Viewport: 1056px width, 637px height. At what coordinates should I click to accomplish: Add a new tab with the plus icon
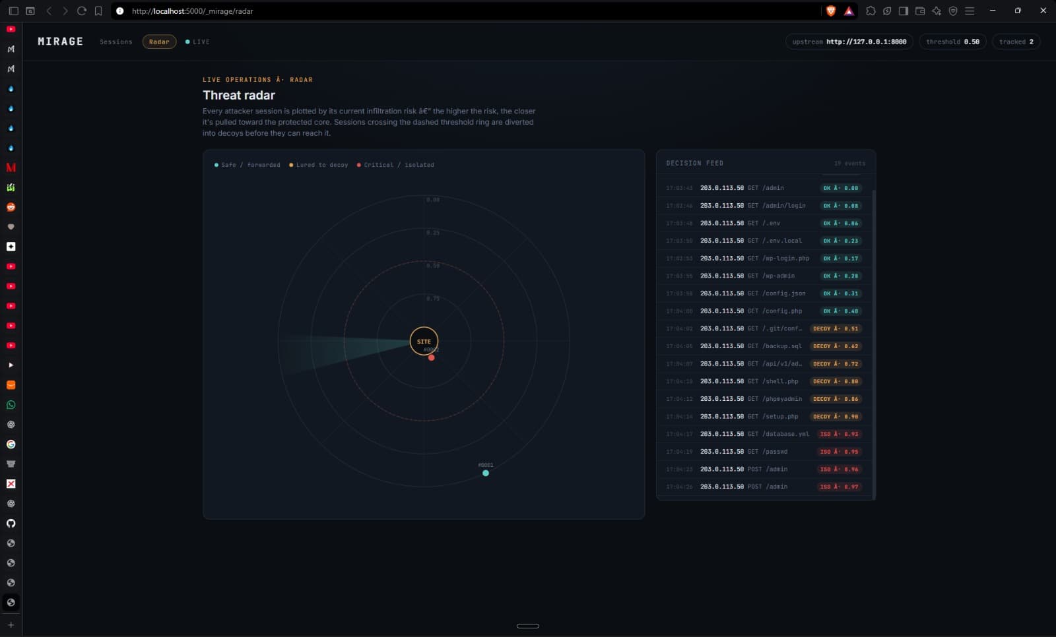[x=11, y=625]
